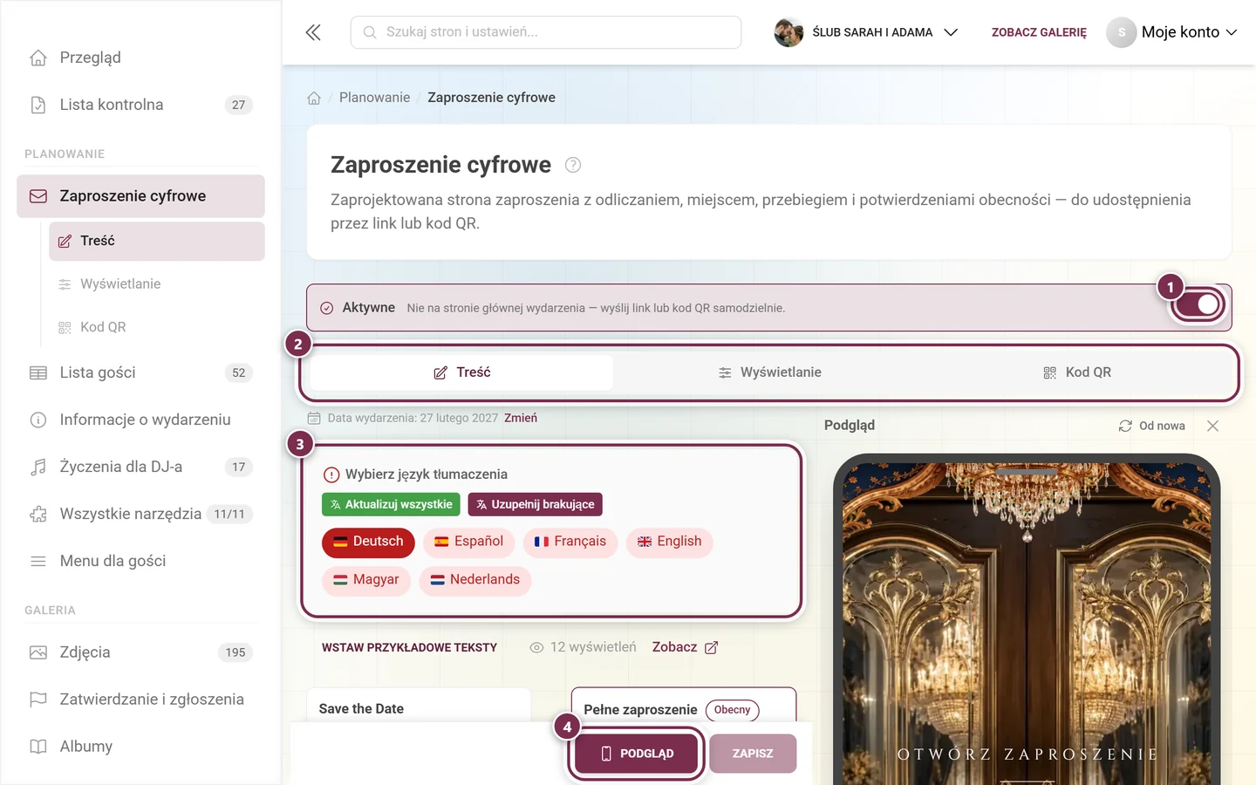The image size is (1256, 785).
Task: Toggle the Aktywne invitation switch
Action: (x=1198, y=304)
